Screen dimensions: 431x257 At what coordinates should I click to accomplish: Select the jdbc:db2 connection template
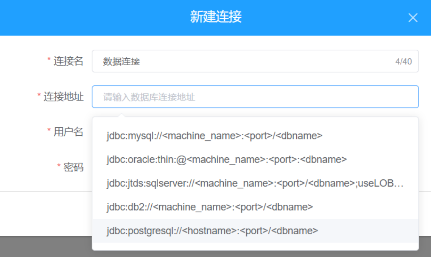tap(210, 207)
